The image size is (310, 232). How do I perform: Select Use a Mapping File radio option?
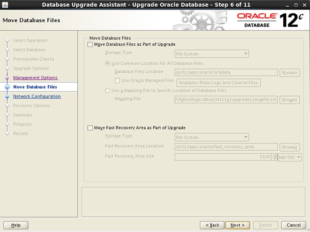click(107, 90)
